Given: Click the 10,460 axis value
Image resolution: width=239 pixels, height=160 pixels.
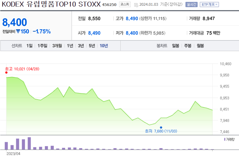Looking at the screenshot, I should click(226, 64).
